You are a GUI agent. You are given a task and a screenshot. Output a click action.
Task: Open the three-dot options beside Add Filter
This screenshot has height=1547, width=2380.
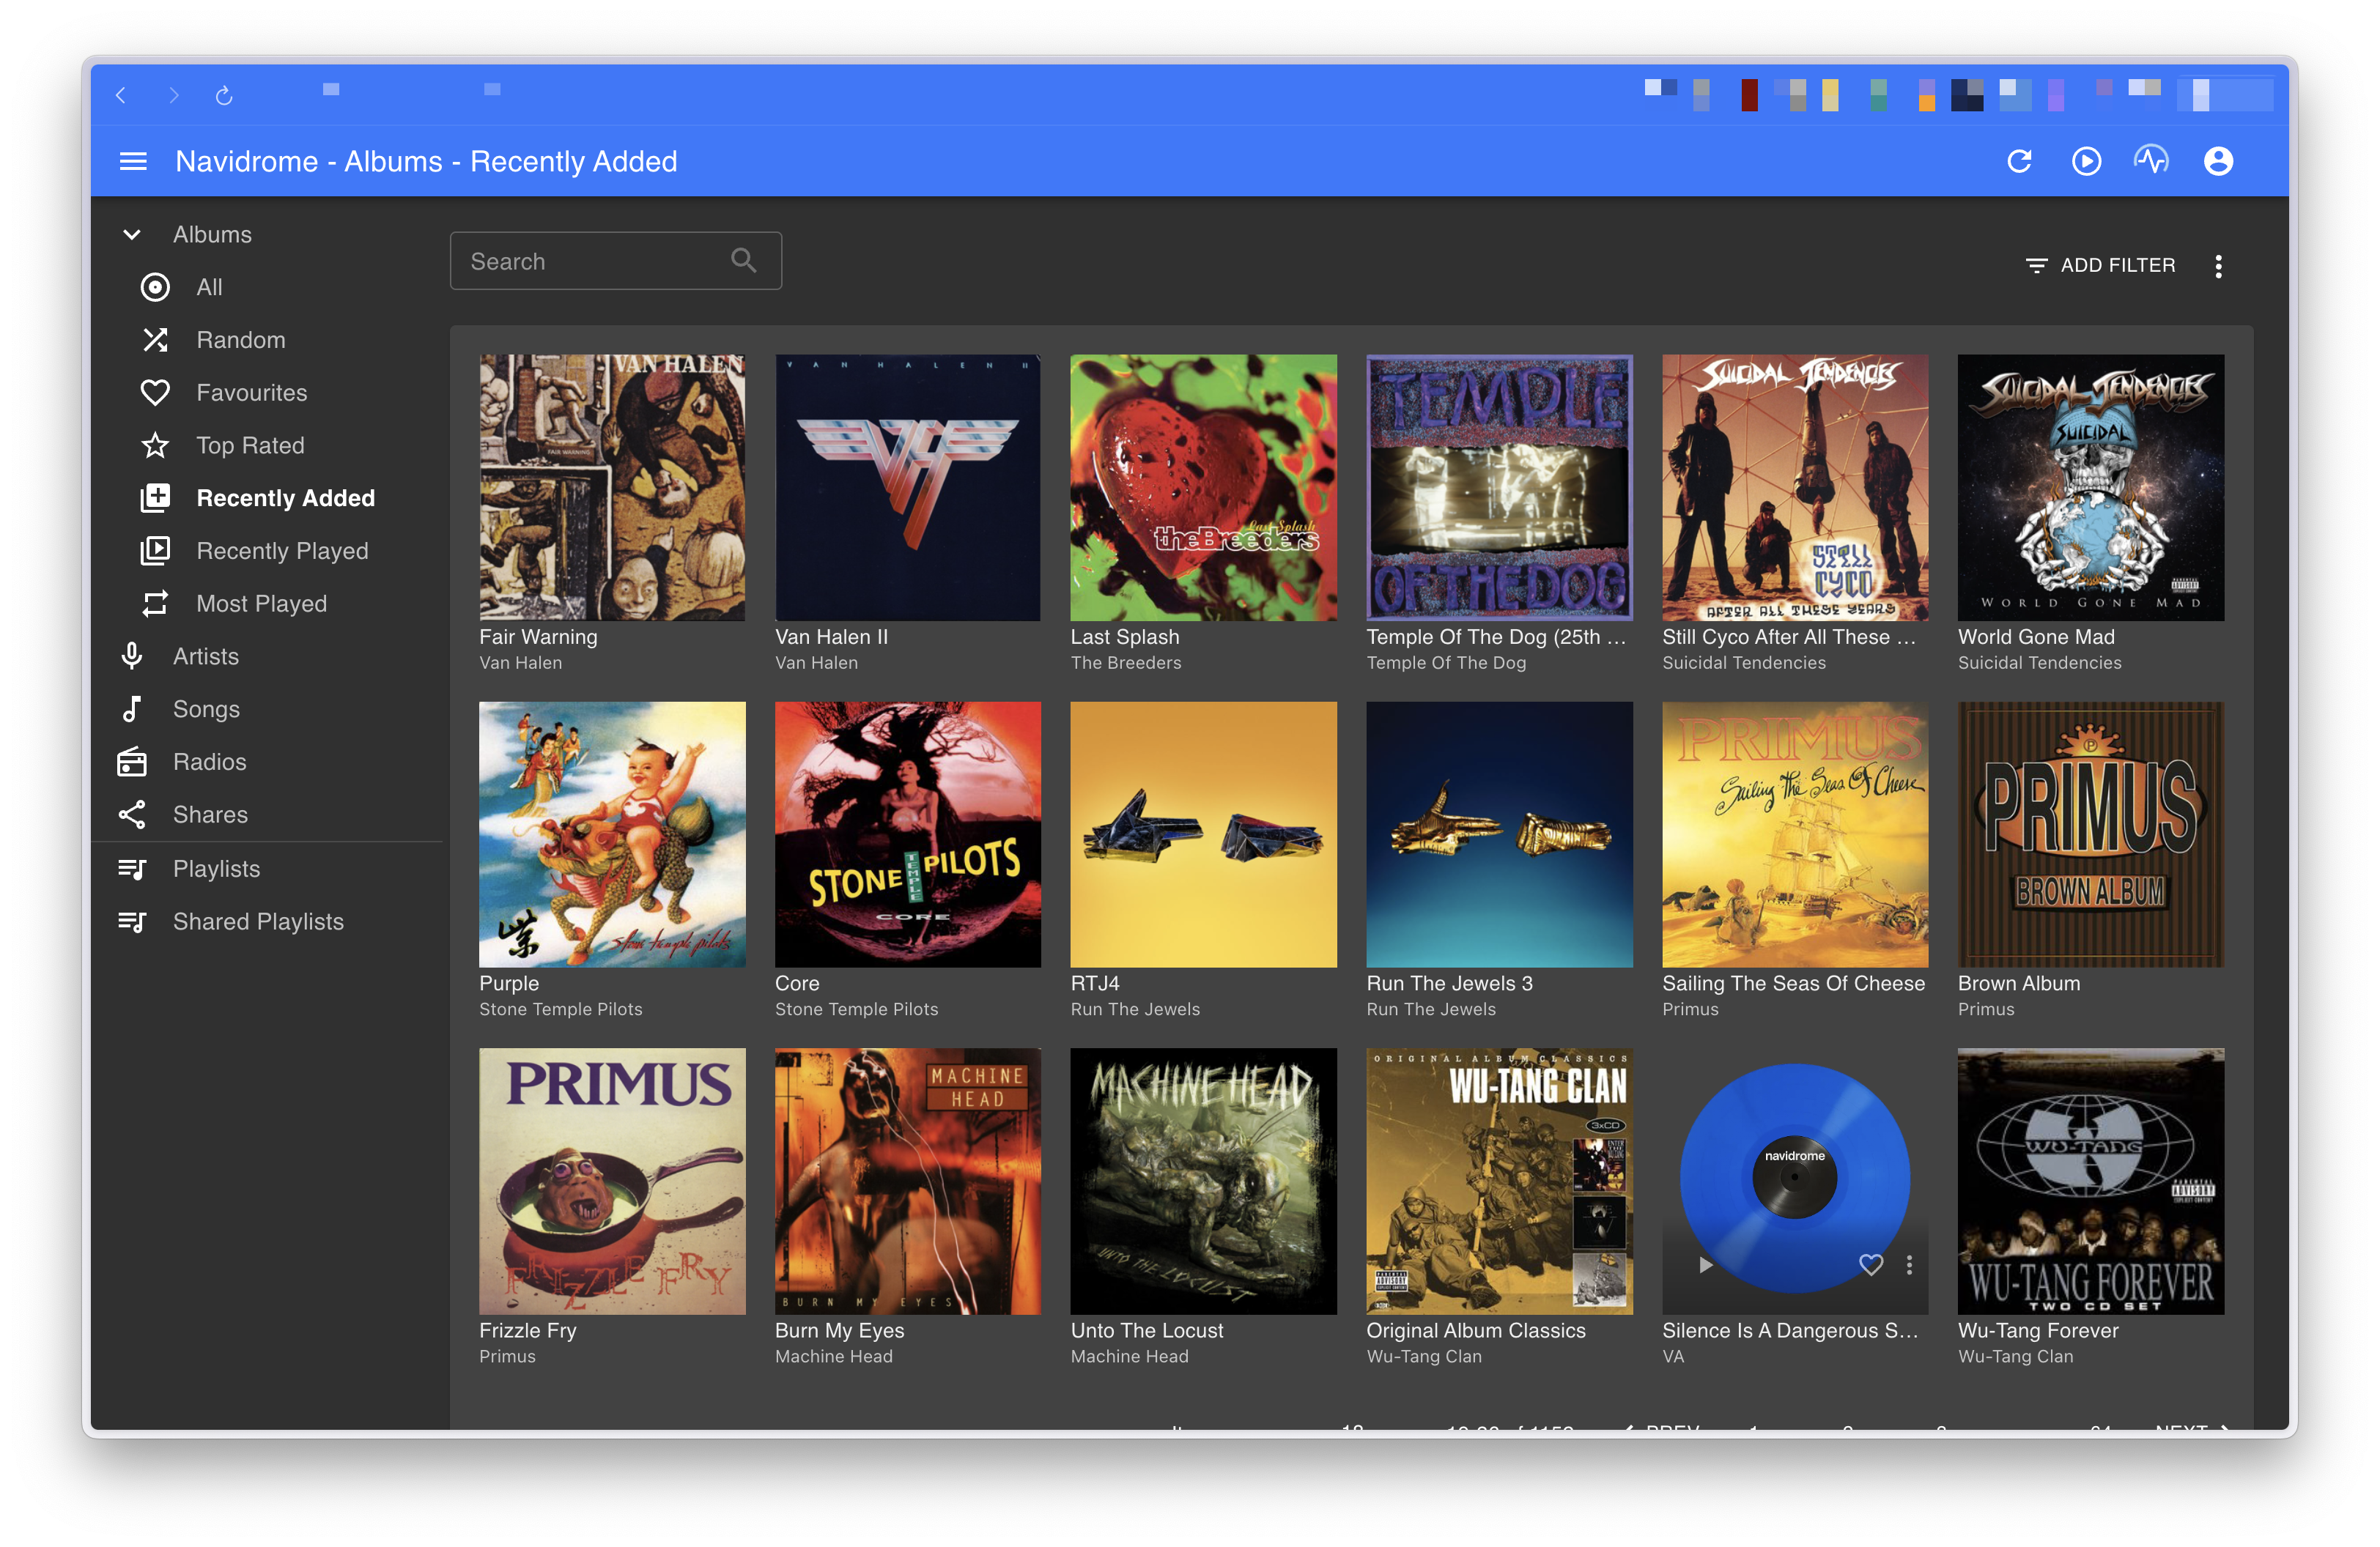(x=2218, y=265)
